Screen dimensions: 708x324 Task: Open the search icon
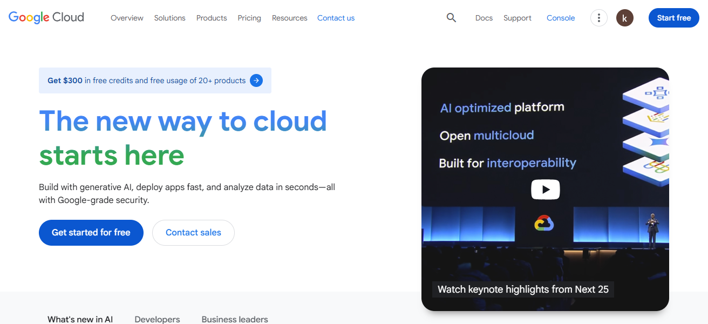tap(451, 17)
